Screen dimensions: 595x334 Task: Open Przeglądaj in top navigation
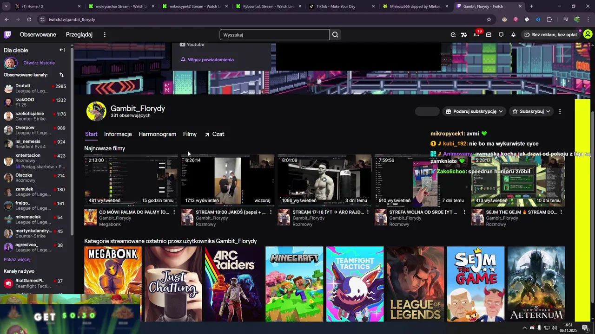coord(79,35)
